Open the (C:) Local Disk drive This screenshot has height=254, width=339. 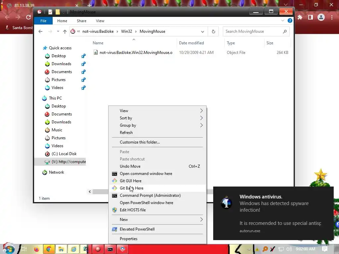(64, 154)
